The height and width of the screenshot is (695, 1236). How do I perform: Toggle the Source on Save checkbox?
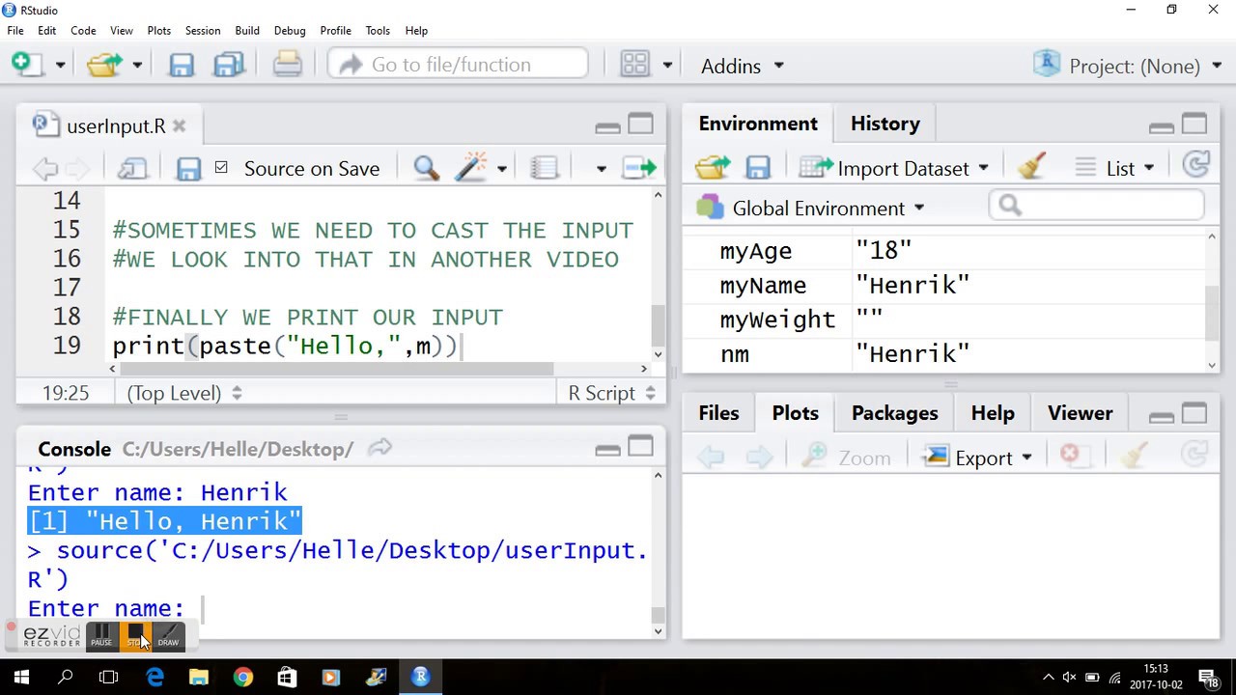click(x=221, y=168)
